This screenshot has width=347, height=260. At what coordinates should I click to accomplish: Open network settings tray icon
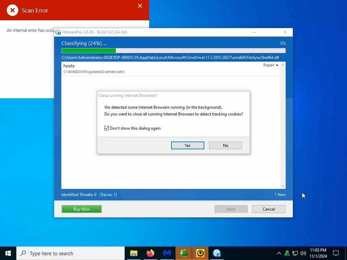pos(295,253)
